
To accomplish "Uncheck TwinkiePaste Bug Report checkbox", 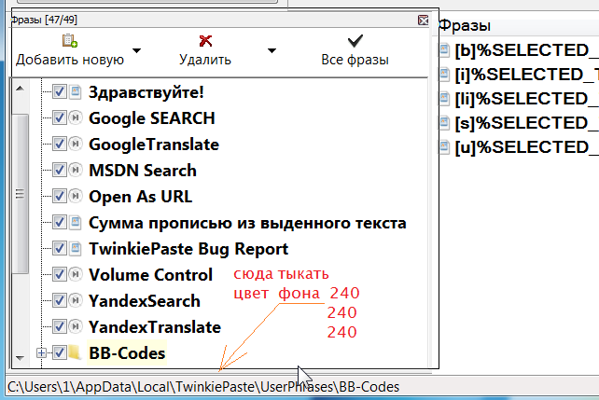I will tap(59, 248).
